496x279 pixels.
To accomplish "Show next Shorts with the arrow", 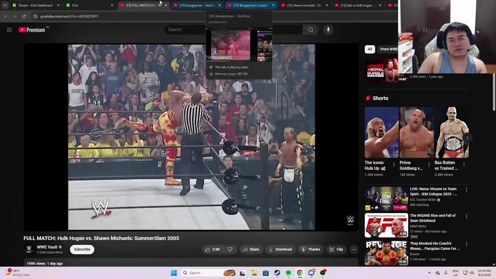I will tap(467, 138).
